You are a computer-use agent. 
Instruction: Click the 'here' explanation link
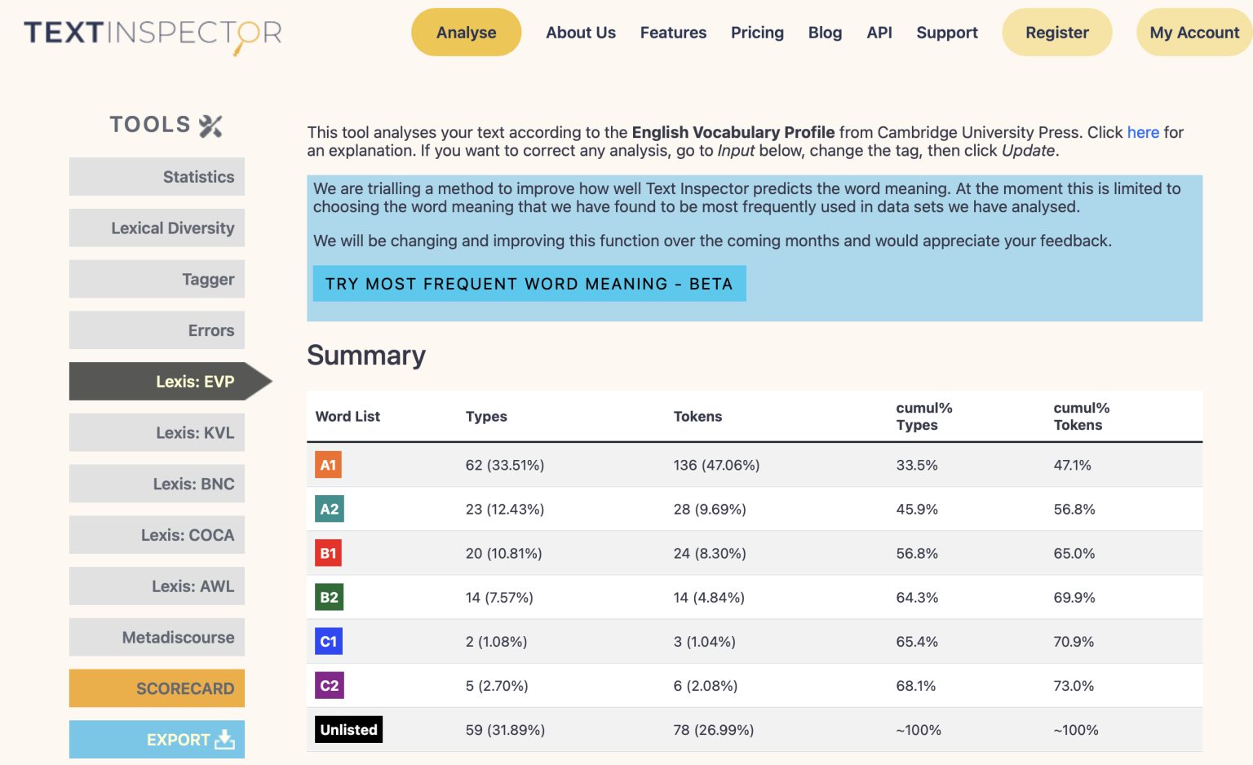tap(1143, 132)
